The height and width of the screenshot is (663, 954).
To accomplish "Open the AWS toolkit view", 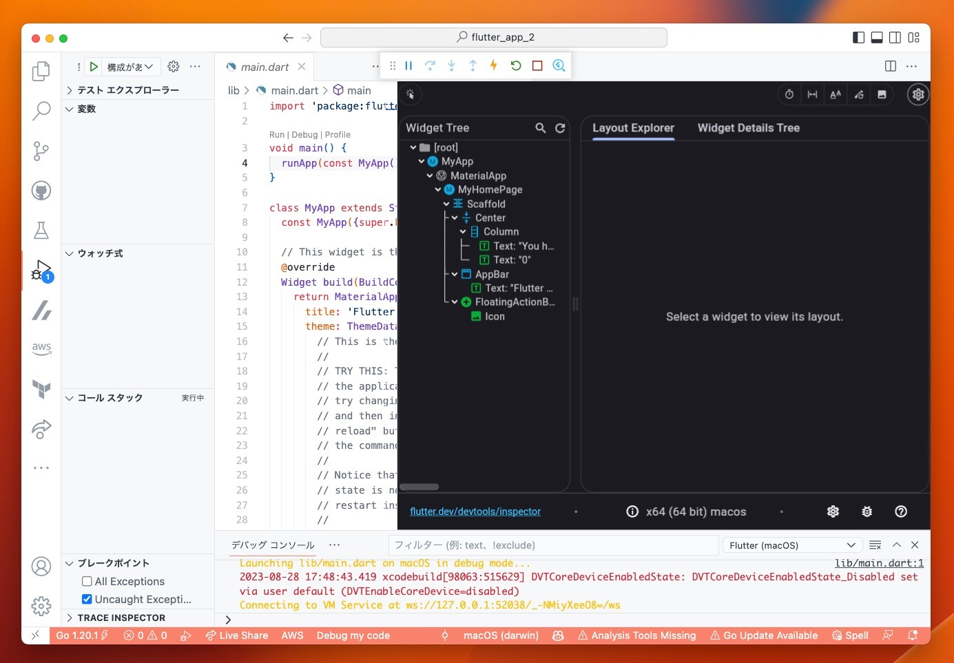I will coord(41,349).
